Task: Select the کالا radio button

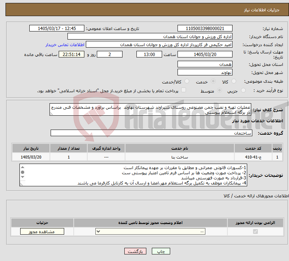Action: pyautogui.click(x=234, y=81)
